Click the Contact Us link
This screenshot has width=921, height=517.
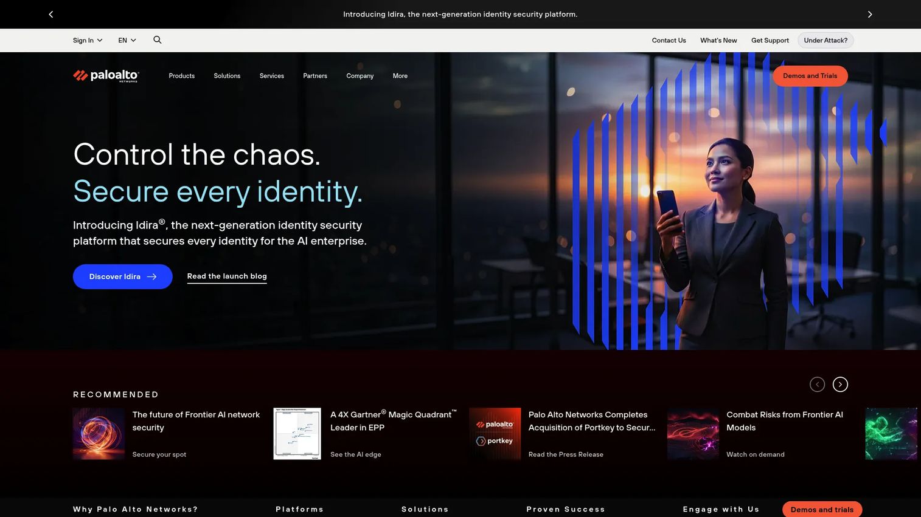(x=669, y=41)
